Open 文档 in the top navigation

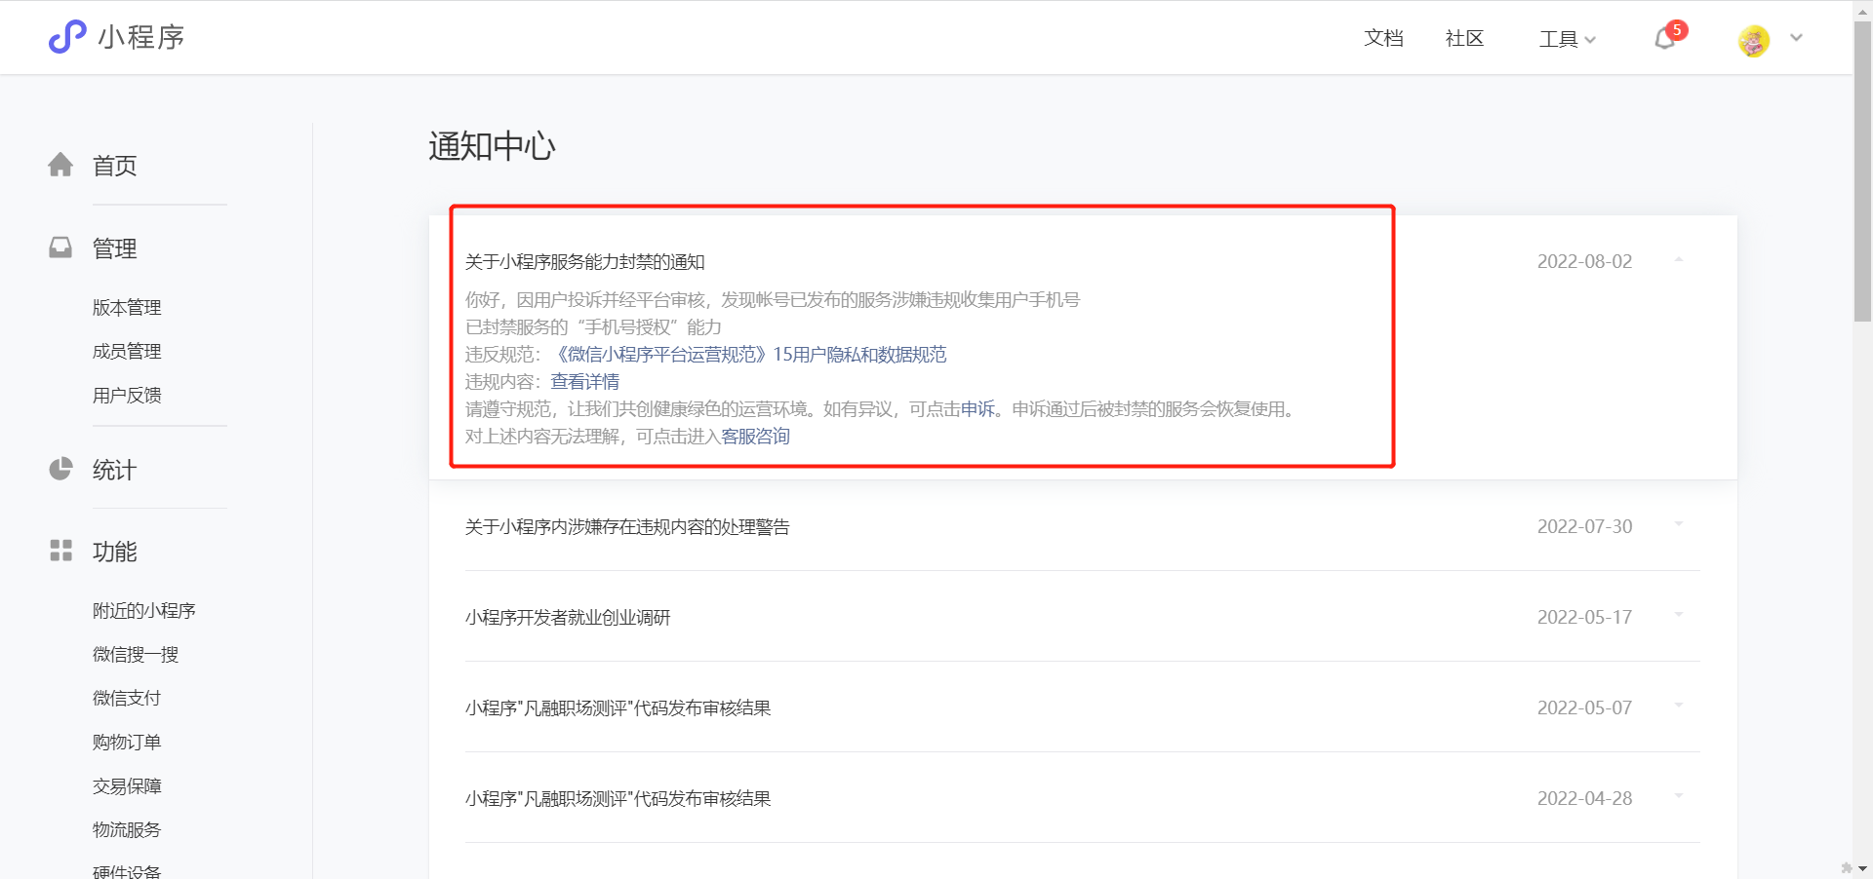(x=1383, y=38)
